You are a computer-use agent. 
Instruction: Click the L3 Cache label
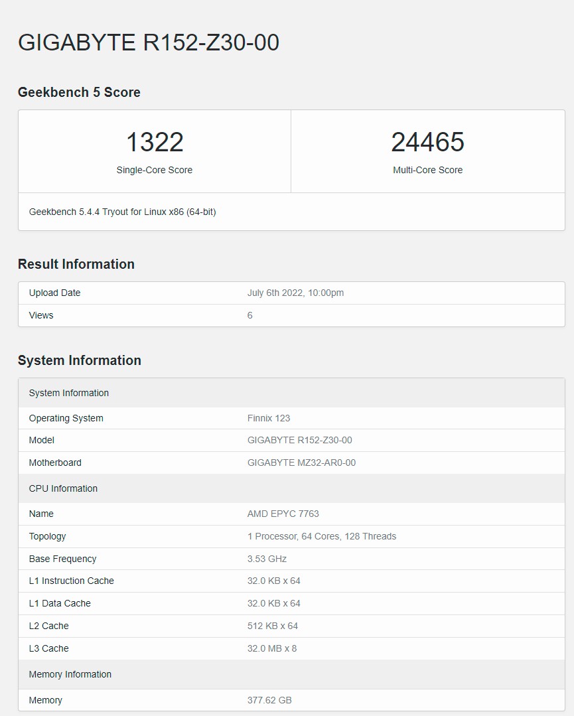click(x=49, y=648)
